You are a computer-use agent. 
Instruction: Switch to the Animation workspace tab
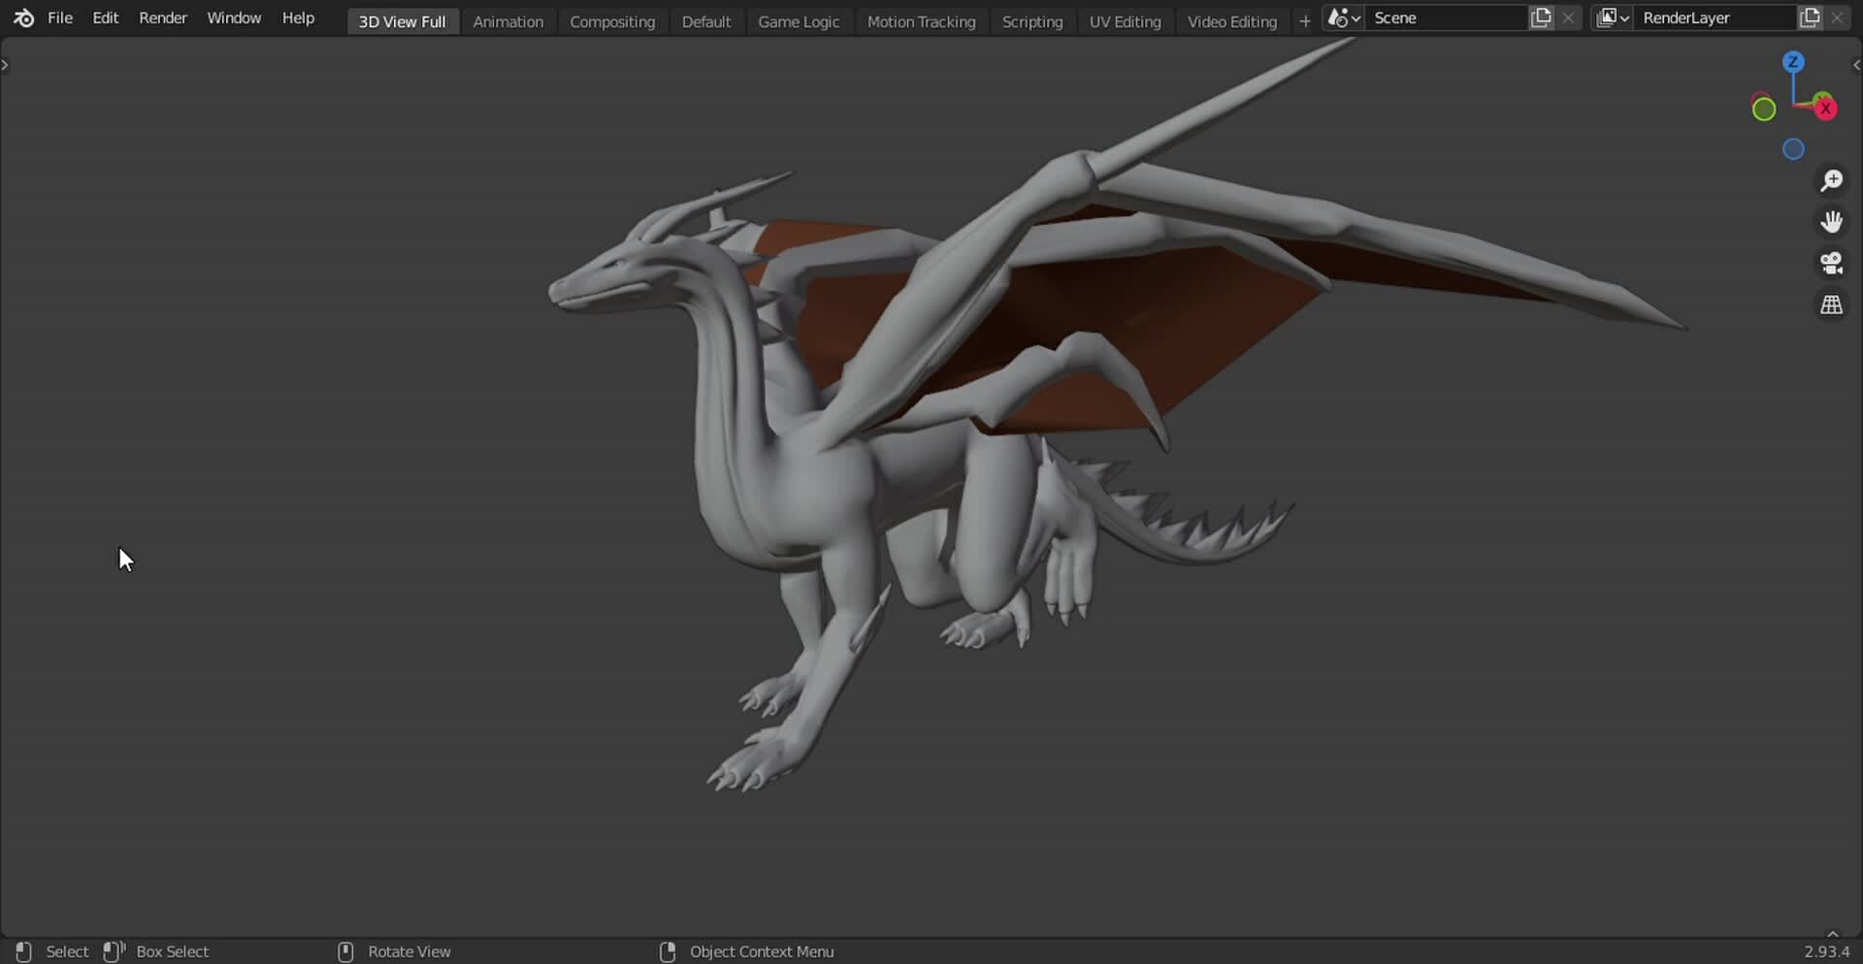point(507,21)
